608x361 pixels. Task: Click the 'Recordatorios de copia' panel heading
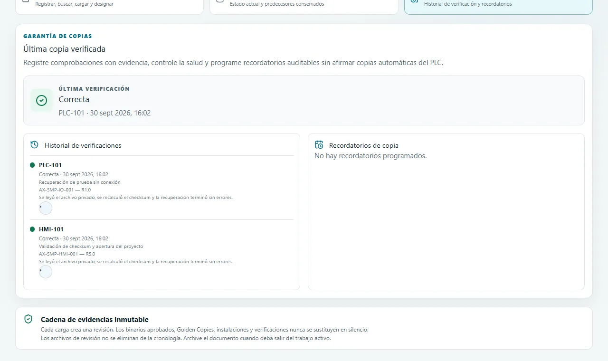click(x=364, y=145)
